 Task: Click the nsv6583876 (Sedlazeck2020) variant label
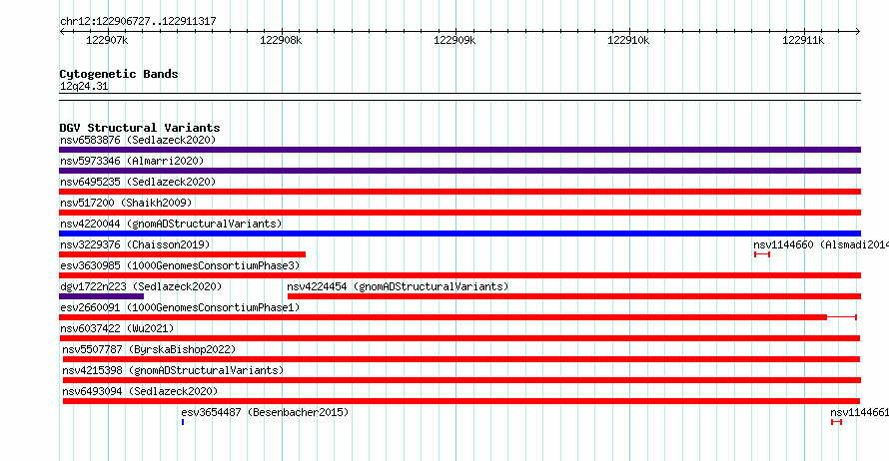[x=138, y=140]
